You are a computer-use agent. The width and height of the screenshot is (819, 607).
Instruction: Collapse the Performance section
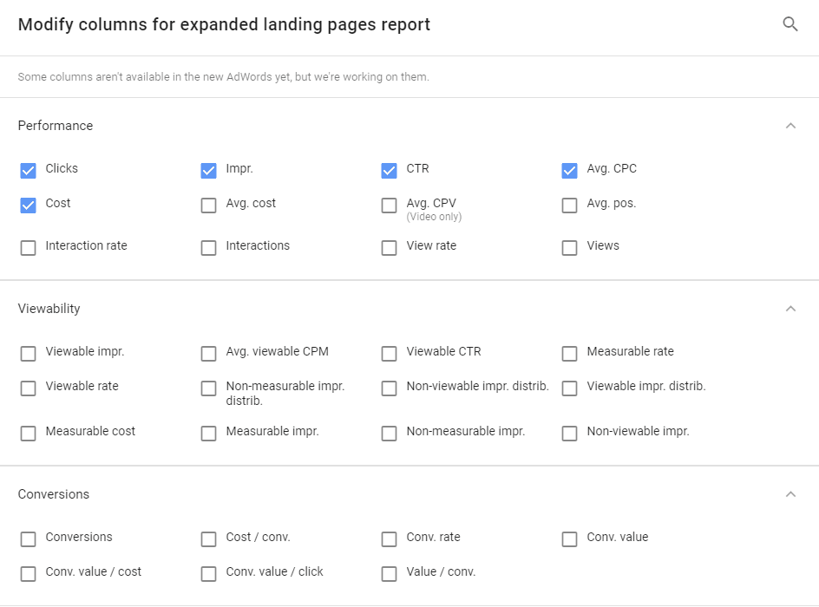790,126
